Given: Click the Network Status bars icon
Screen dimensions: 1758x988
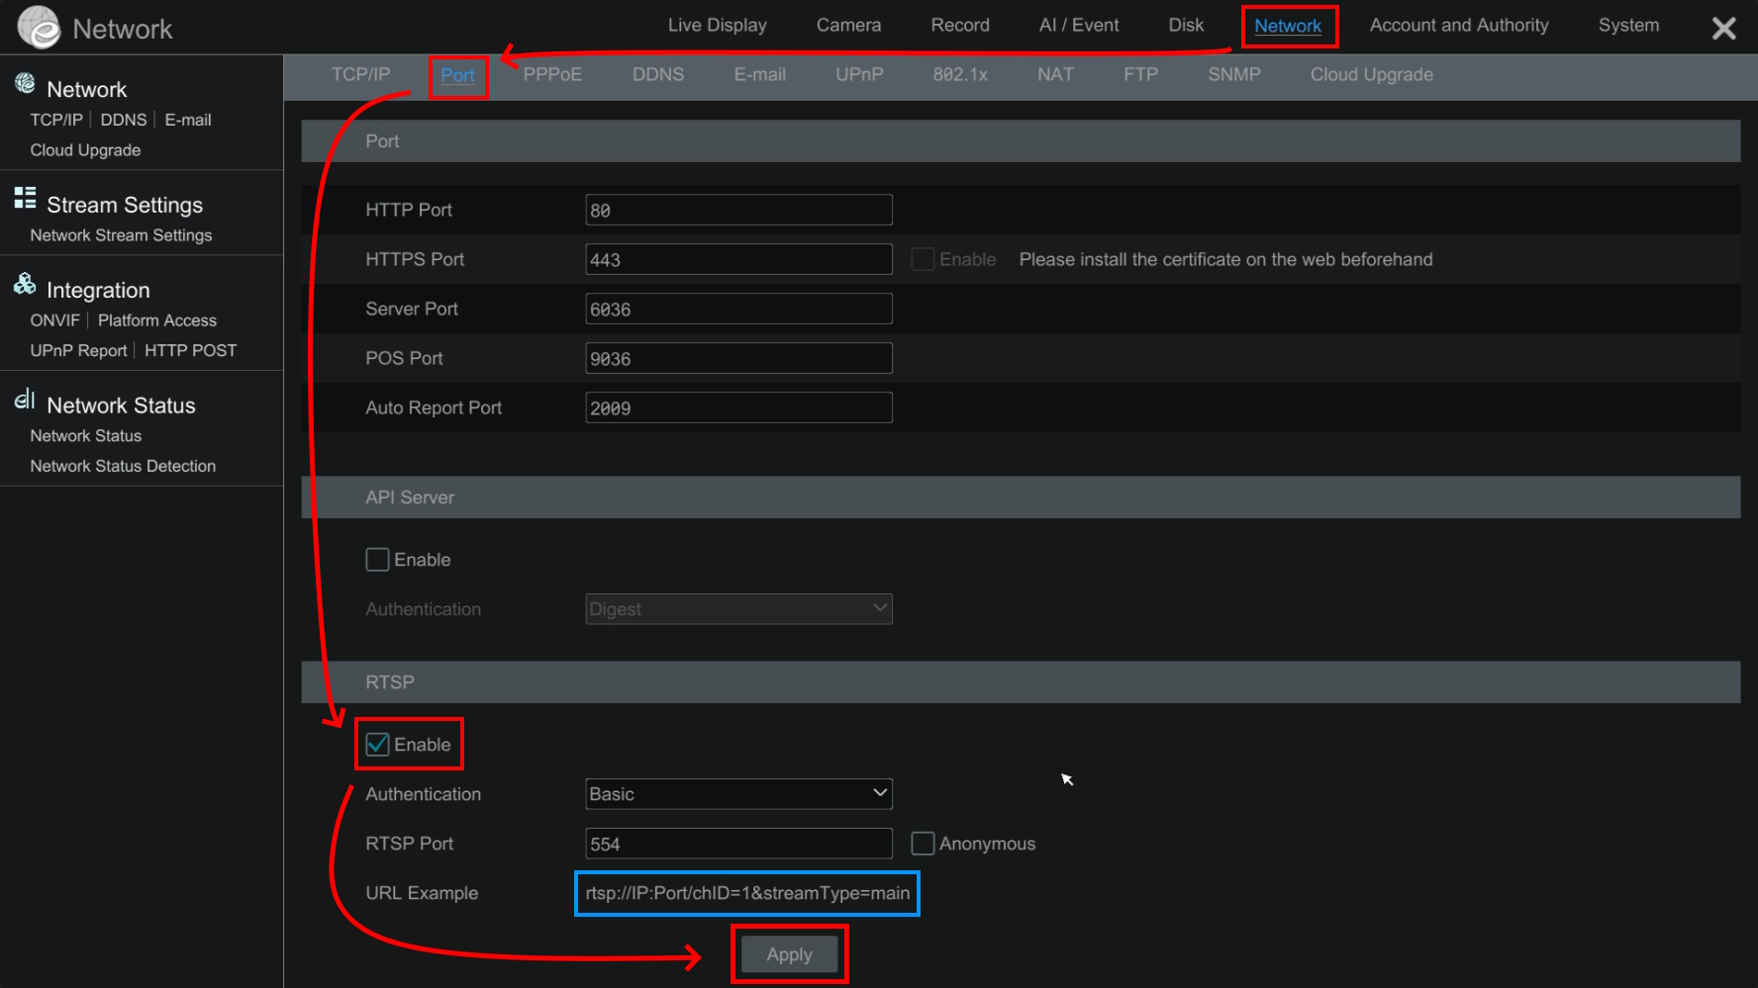Looking at the screenshot, I should click(25, 400).
